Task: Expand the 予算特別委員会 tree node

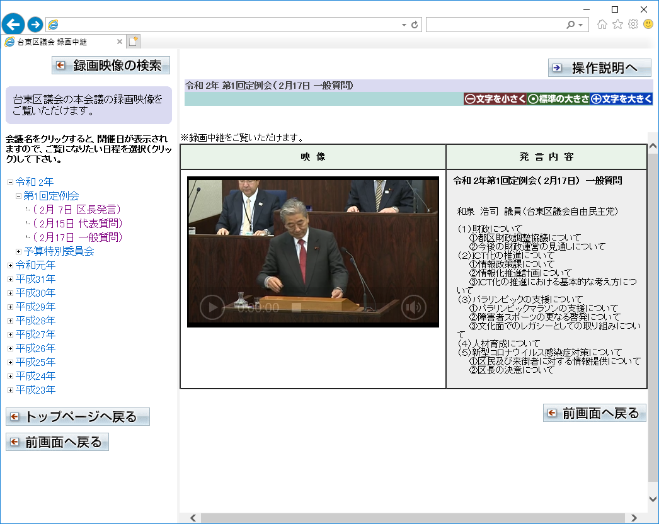Action: (18, 252)
